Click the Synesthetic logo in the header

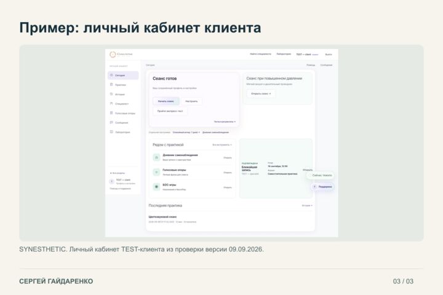(x=121, y=54)
